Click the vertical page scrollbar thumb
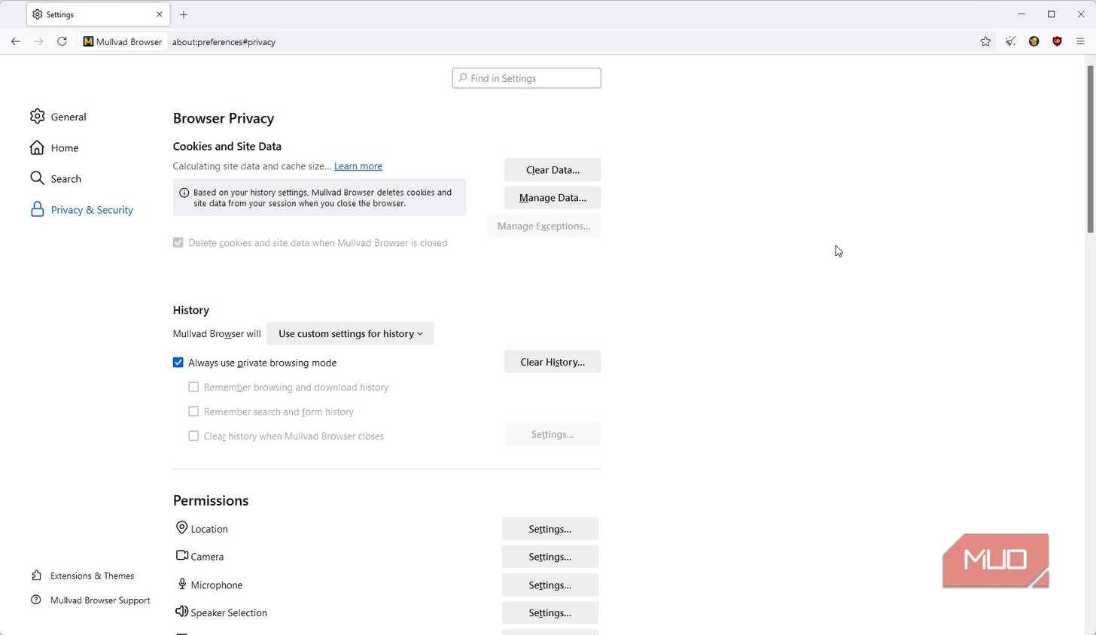Viewport: 1096px width, 635px height. [x=1090, y=149]
